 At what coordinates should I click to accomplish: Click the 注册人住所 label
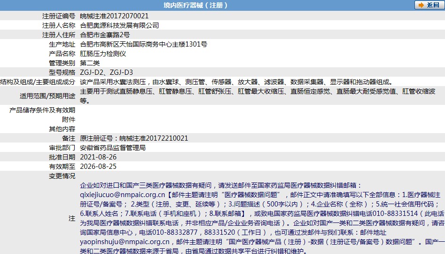[59, 35]
